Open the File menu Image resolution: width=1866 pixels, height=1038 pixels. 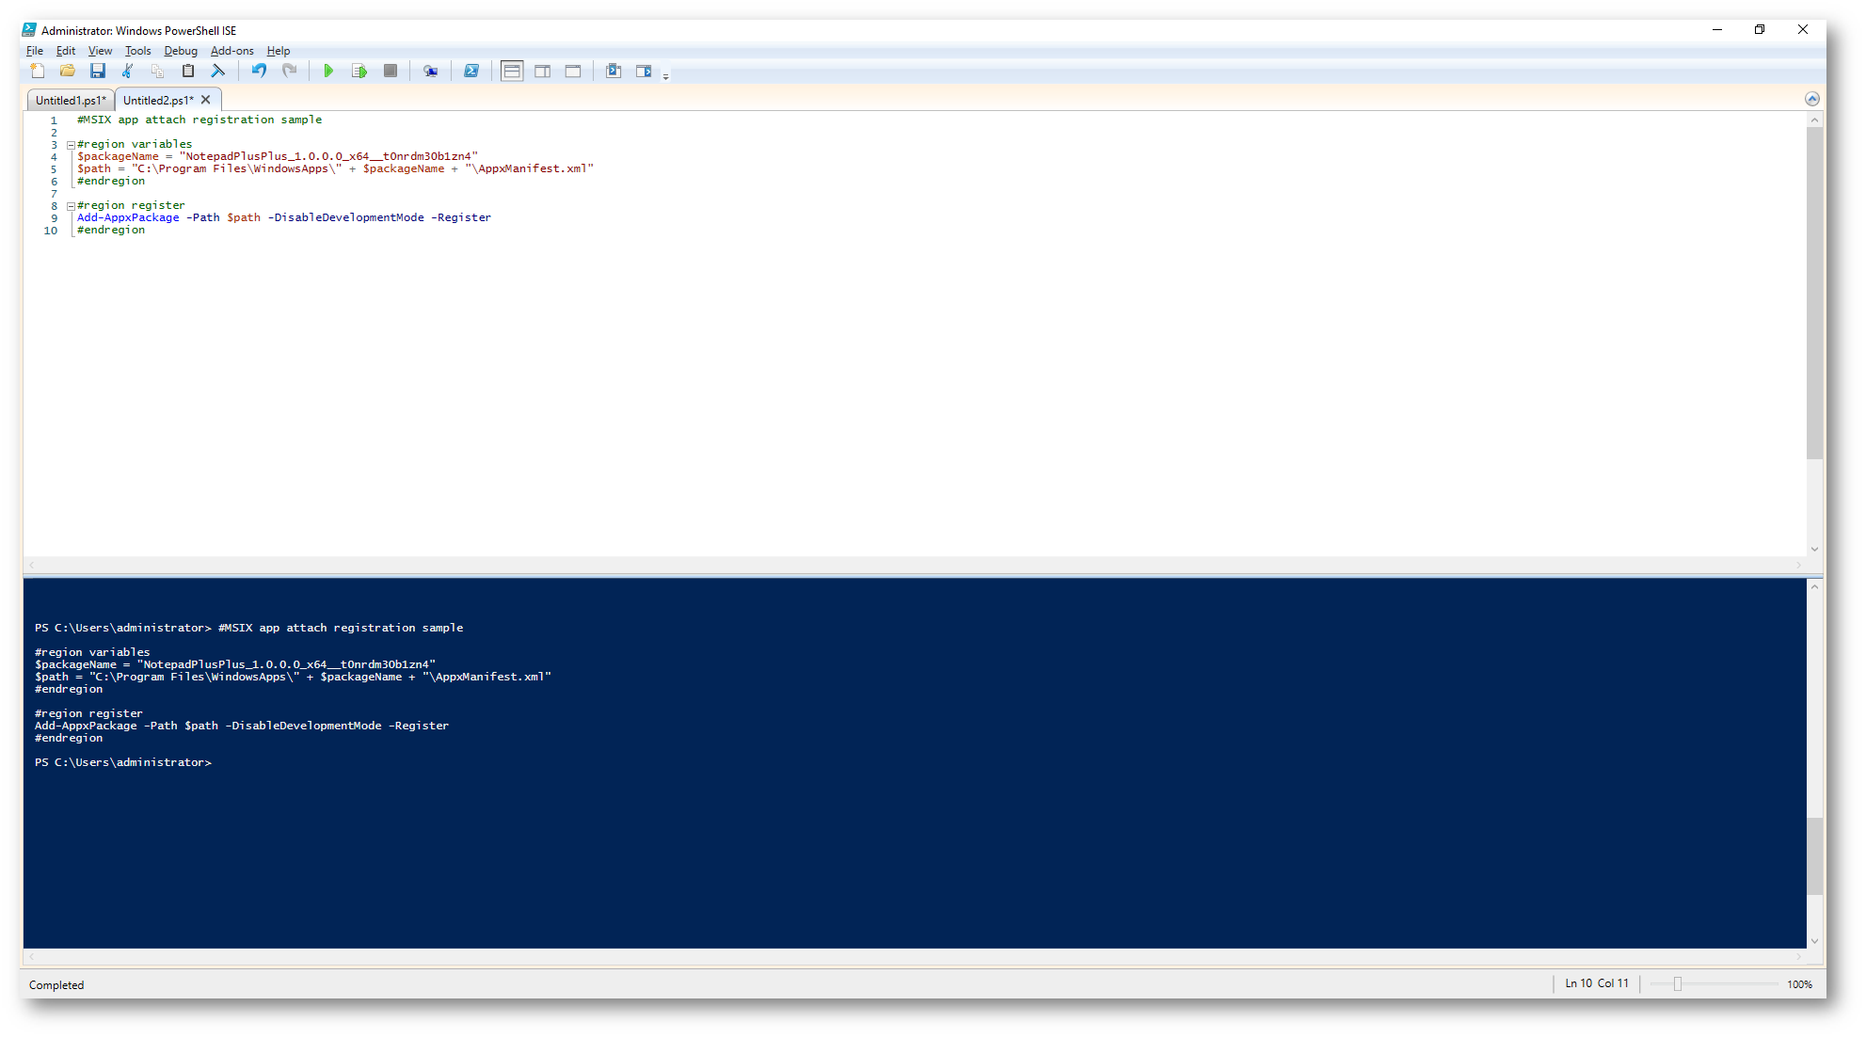click(x=35, y=51)
